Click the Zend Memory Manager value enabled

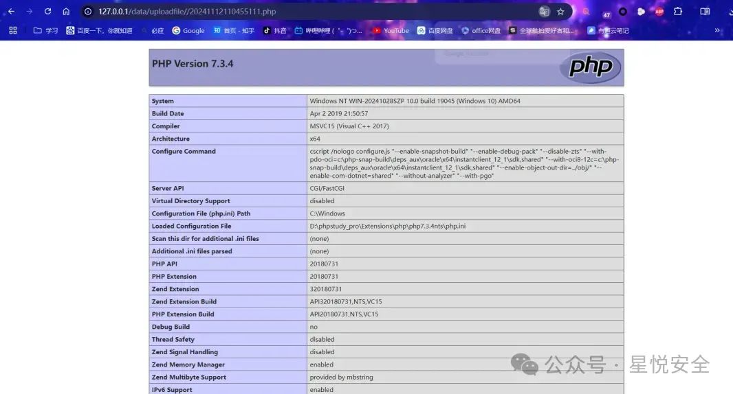[321, 364]
